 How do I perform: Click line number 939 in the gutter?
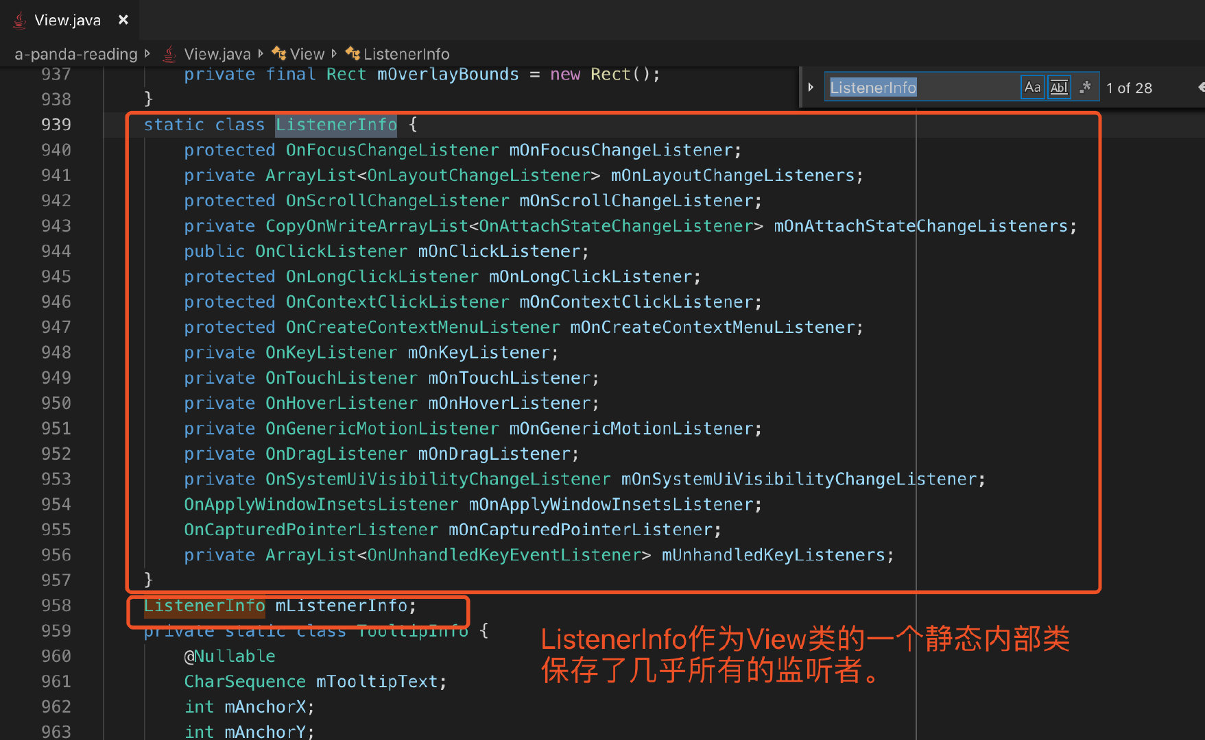(56, 125)
